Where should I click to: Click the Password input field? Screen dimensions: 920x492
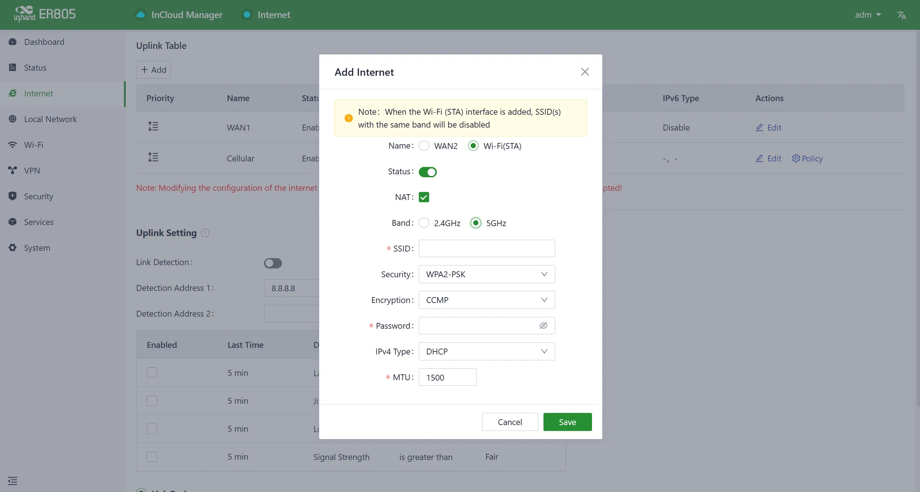click(x=487, y=326)
